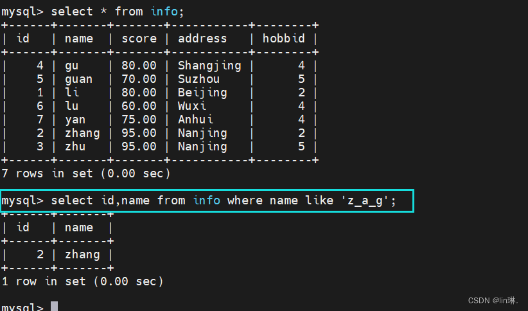Click the id value 2 in the second result

click(40, 254)
